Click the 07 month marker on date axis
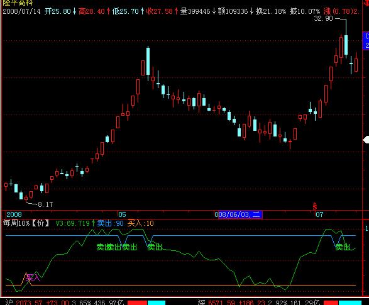 pos(319,214)
